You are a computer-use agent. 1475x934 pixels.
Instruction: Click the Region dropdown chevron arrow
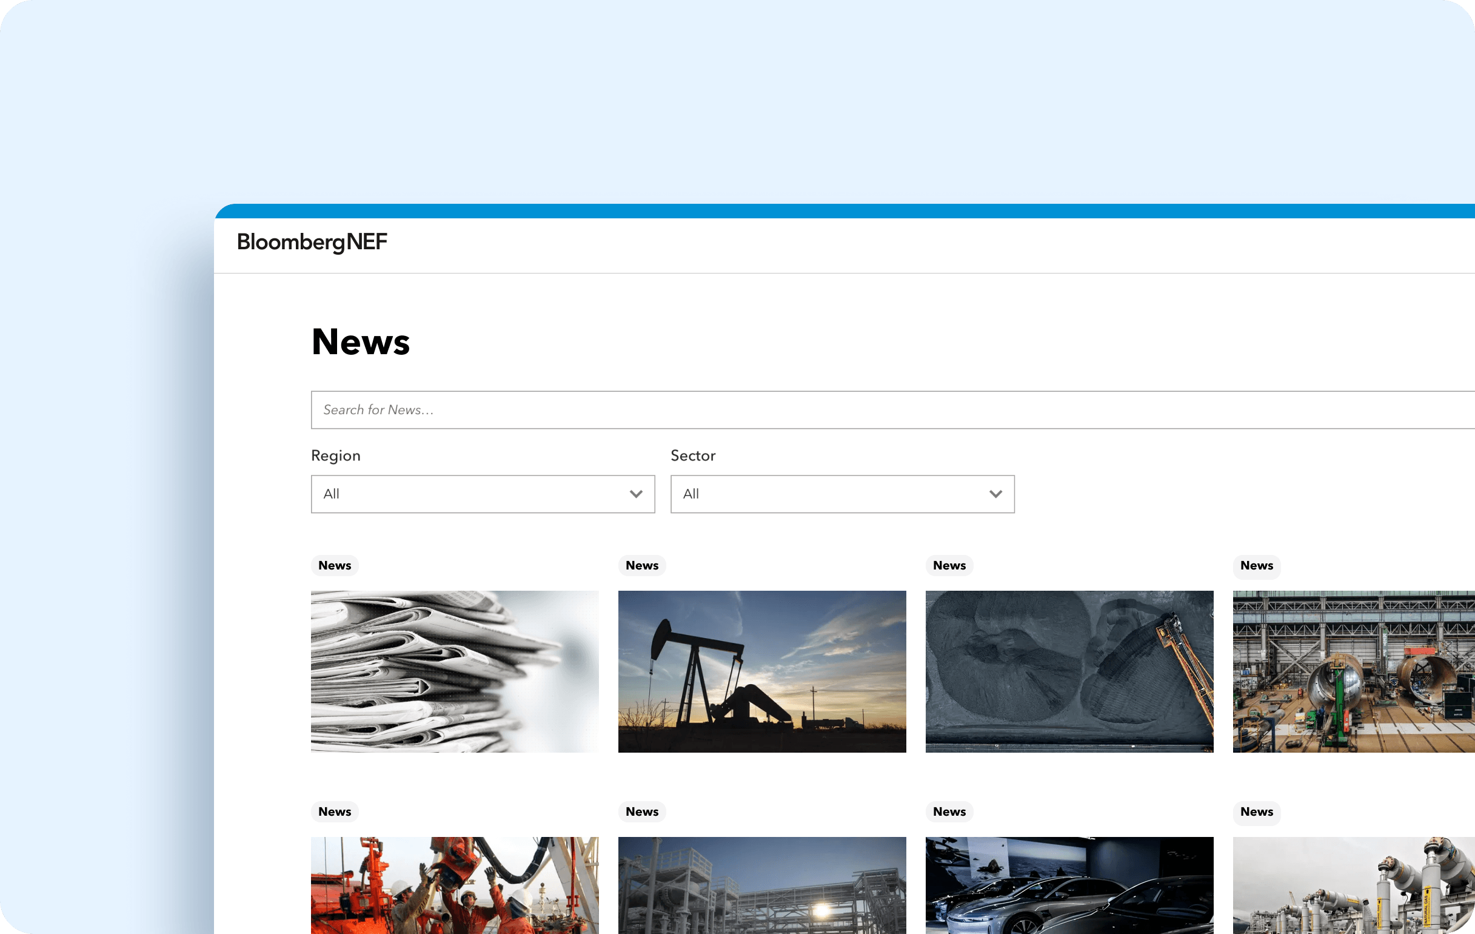(636, 494)
